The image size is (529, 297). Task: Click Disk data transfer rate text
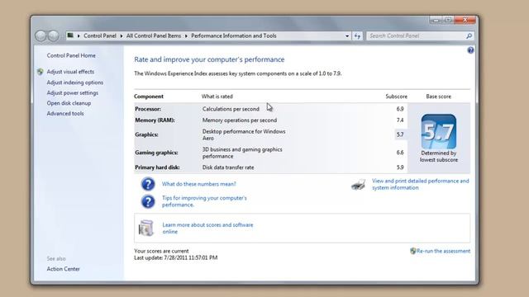(x=228, y=167)
